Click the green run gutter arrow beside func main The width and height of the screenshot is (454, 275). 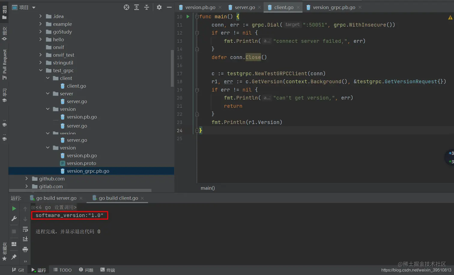188,17
